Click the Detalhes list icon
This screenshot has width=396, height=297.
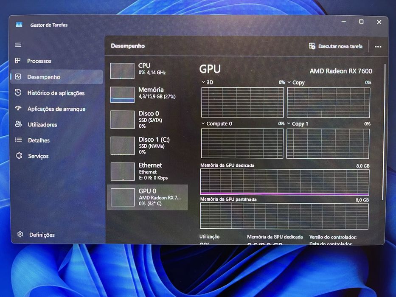(18, 140)
